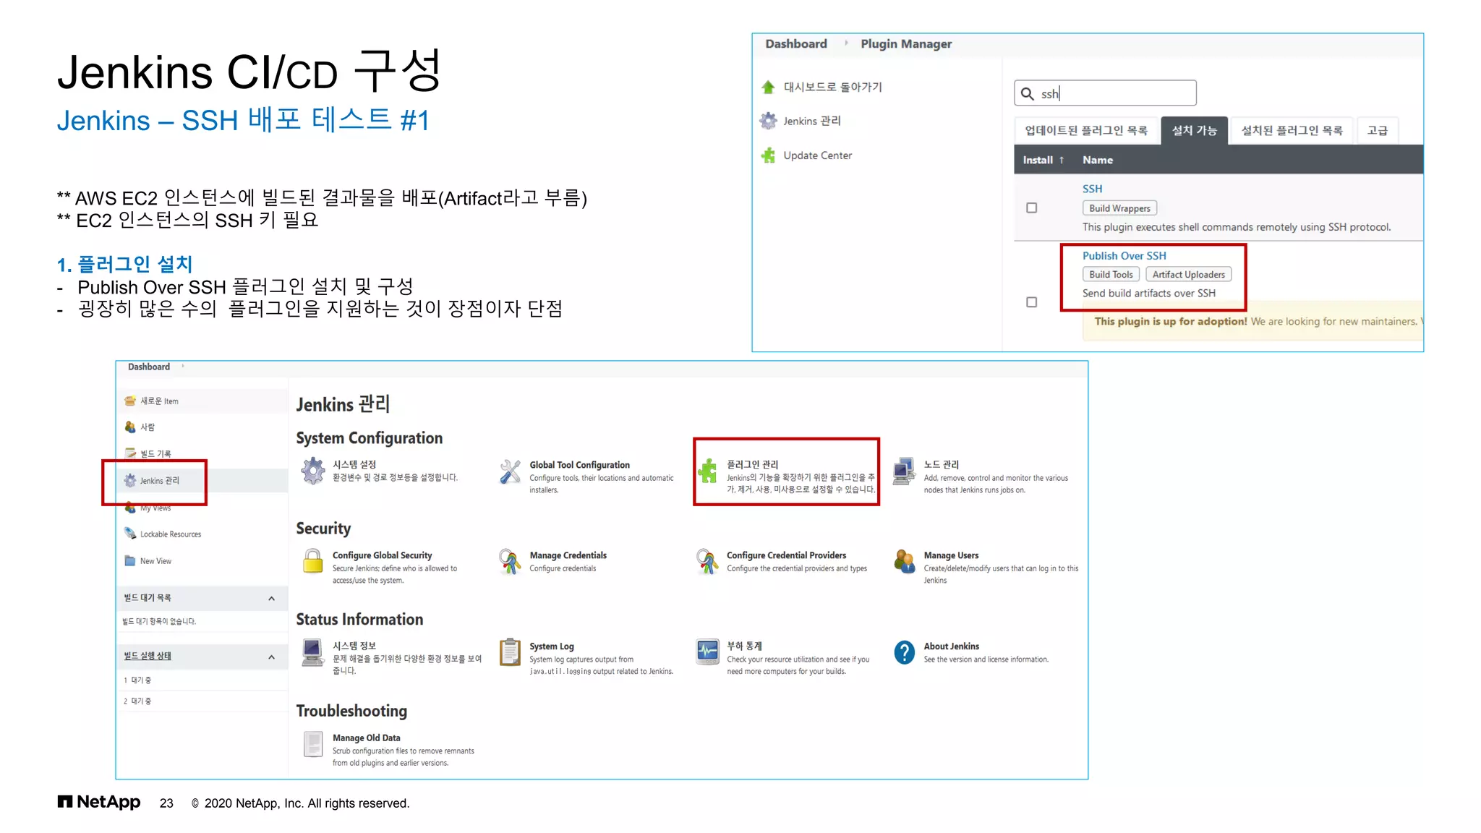Click the 새로운 Item sidebar icon
This screenshot has height=833, width=1481.
click(130, 401)
